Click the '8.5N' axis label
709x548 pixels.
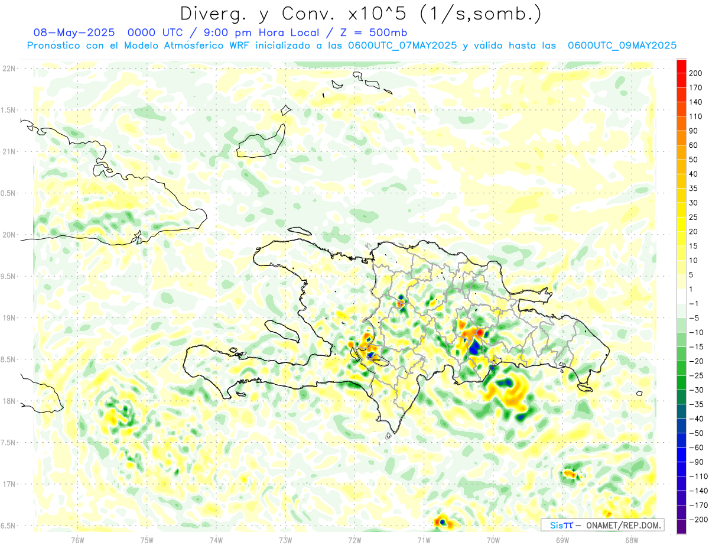(8, 359)
